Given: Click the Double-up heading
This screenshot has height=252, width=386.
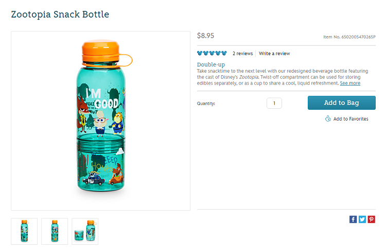Looking at the screenshot, I should point(210,64).
